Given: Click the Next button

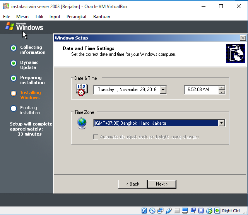Looking at the screenshot, I should point(162,184).
